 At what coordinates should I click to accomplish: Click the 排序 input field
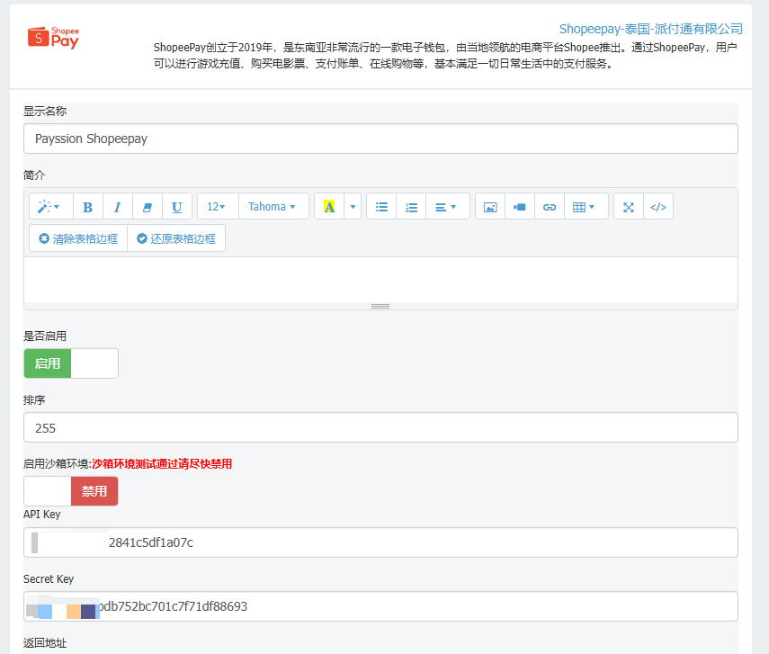380,427
